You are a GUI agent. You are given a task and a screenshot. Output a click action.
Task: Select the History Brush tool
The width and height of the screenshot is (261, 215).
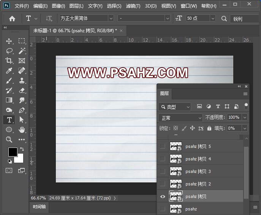(9, 90)
